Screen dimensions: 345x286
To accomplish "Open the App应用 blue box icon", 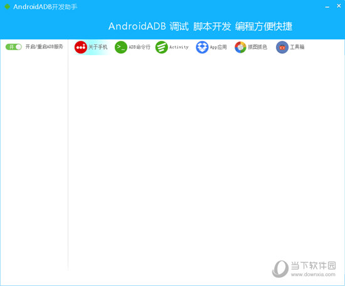I will pyautogui.click(x=202, y=47).
